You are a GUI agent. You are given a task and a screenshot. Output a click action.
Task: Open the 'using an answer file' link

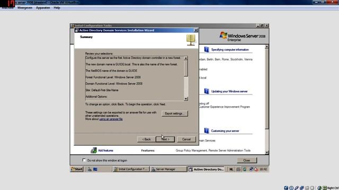point(111,119)
